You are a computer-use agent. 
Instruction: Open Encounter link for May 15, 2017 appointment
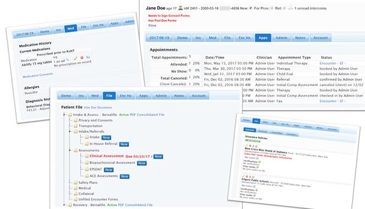[332, 63]
